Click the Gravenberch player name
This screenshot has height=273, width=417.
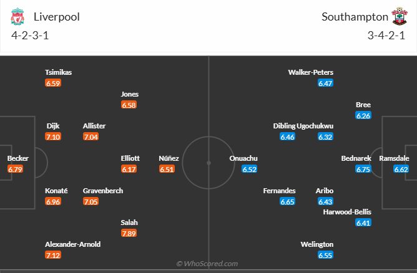pyautogui.click(x=104, y=191)
